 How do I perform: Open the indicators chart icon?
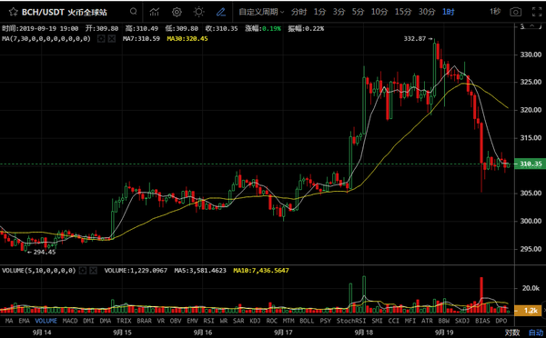(155, 12)
